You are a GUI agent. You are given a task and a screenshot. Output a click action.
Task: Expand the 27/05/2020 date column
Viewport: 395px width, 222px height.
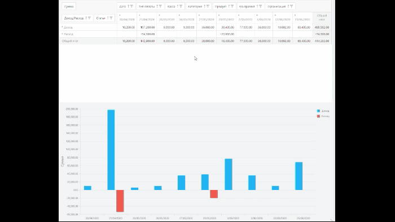(199, 16)
